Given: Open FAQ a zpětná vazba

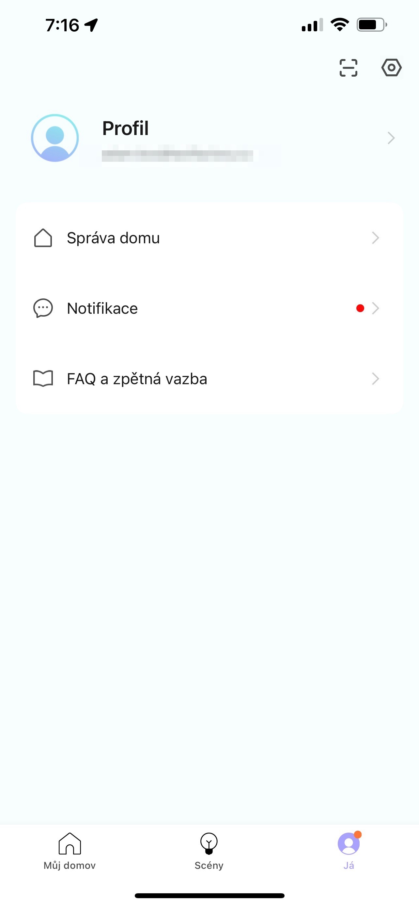Looking at the screenshot, I should click(x=137, y=379).
